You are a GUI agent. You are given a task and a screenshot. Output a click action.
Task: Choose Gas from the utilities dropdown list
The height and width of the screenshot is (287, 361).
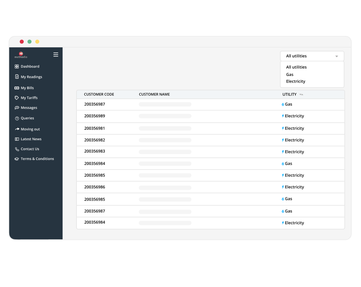point(290,74)
